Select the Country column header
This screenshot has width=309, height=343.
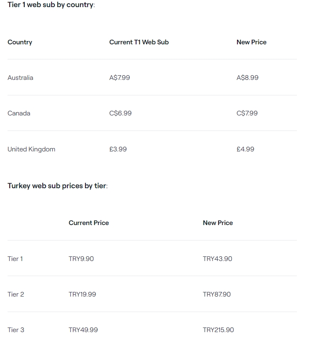coord(20,42)
